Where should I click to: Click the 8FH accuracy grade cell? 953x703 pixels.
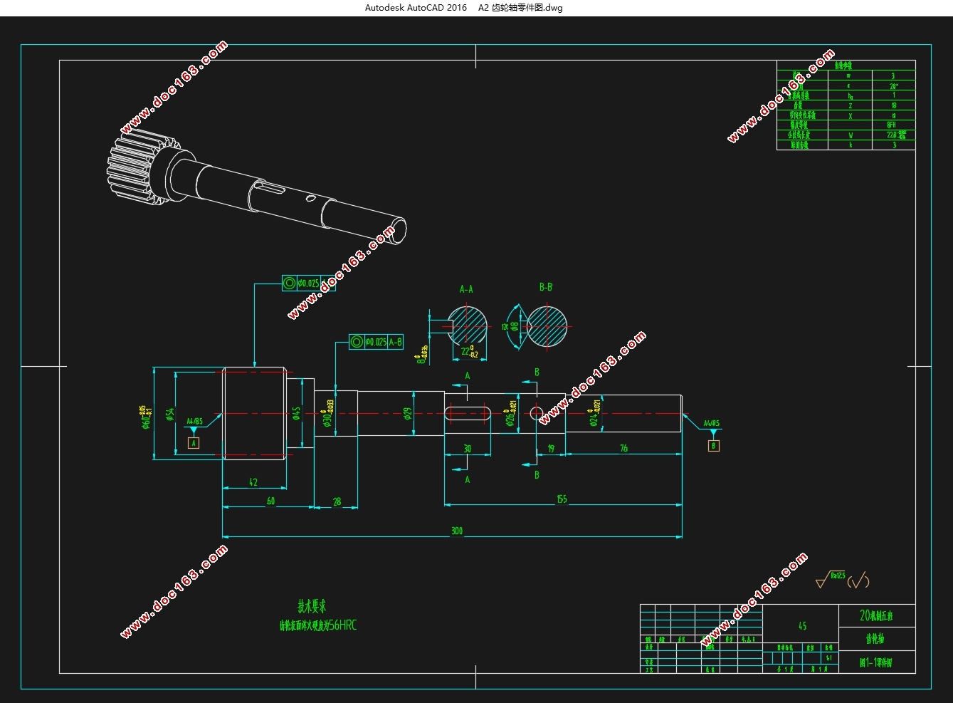(893, 125)
